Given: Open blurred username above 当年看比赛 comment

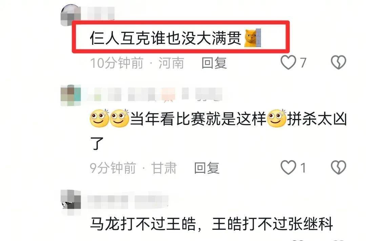Looking at the screenshot, I should (x=155, y=94).
